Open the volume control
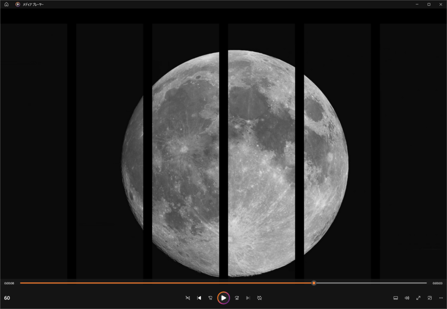 (407, 298)
